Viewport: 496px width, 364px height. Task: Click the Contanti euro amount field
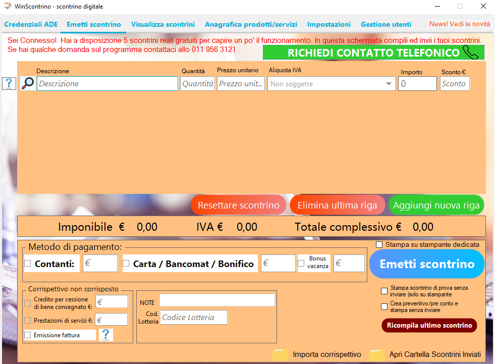click(x=100, y=263)
